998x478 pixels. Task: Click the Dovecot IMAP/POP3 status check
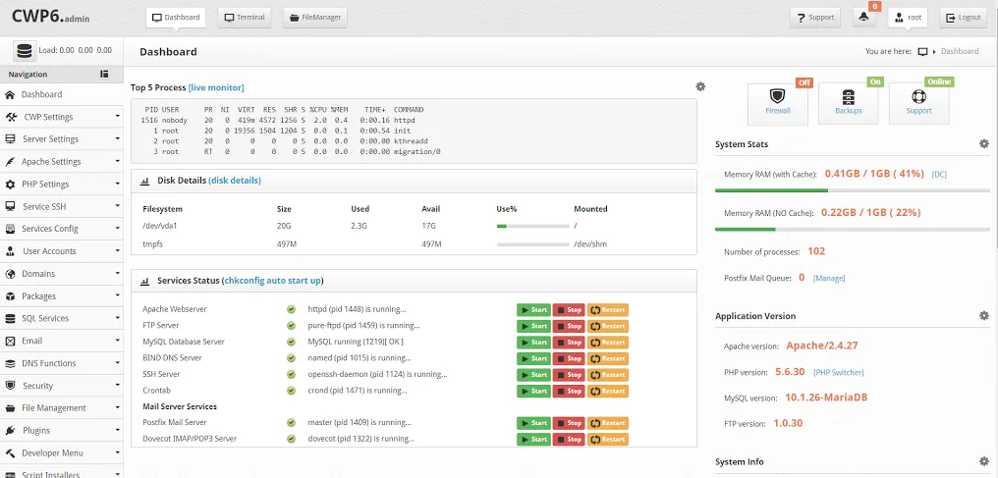pos(291,439)
